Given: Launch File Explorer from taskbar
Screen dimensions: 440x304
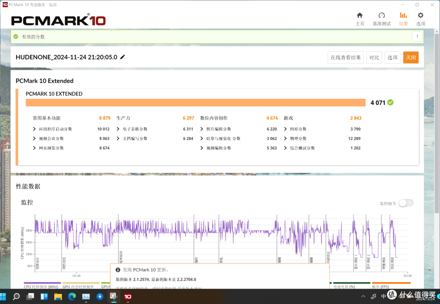Looking at the screenshot, I should pyautogui.click(x=58, y=296).
